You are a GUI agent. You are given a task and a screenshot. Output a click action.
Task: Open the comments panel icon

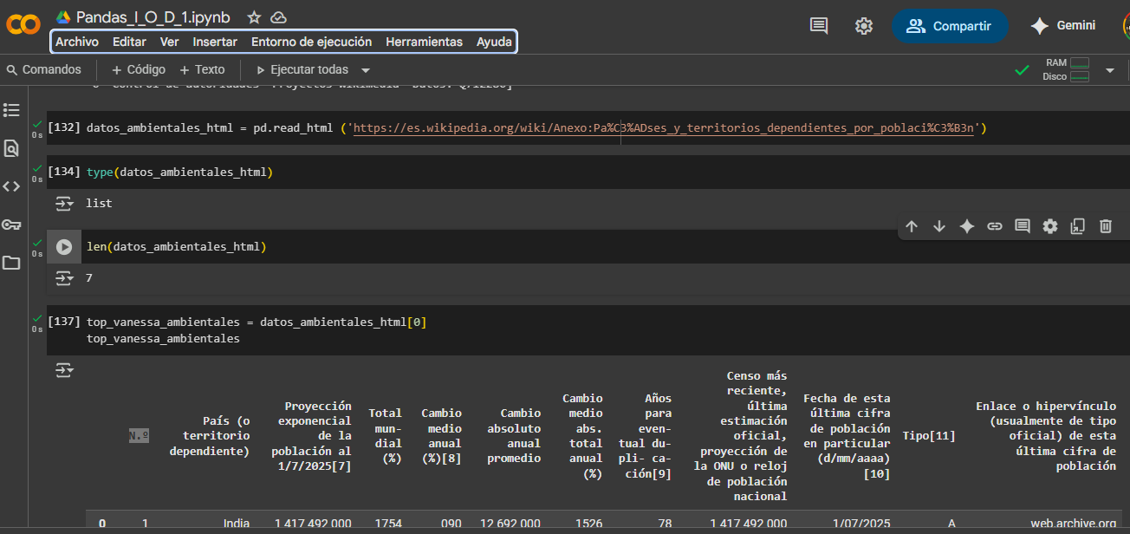(x=819, y=26)
